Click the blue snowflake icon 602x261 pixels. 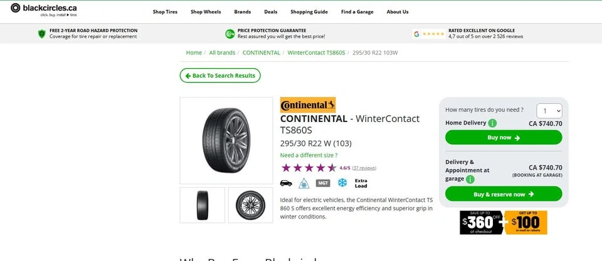[342, 183]
